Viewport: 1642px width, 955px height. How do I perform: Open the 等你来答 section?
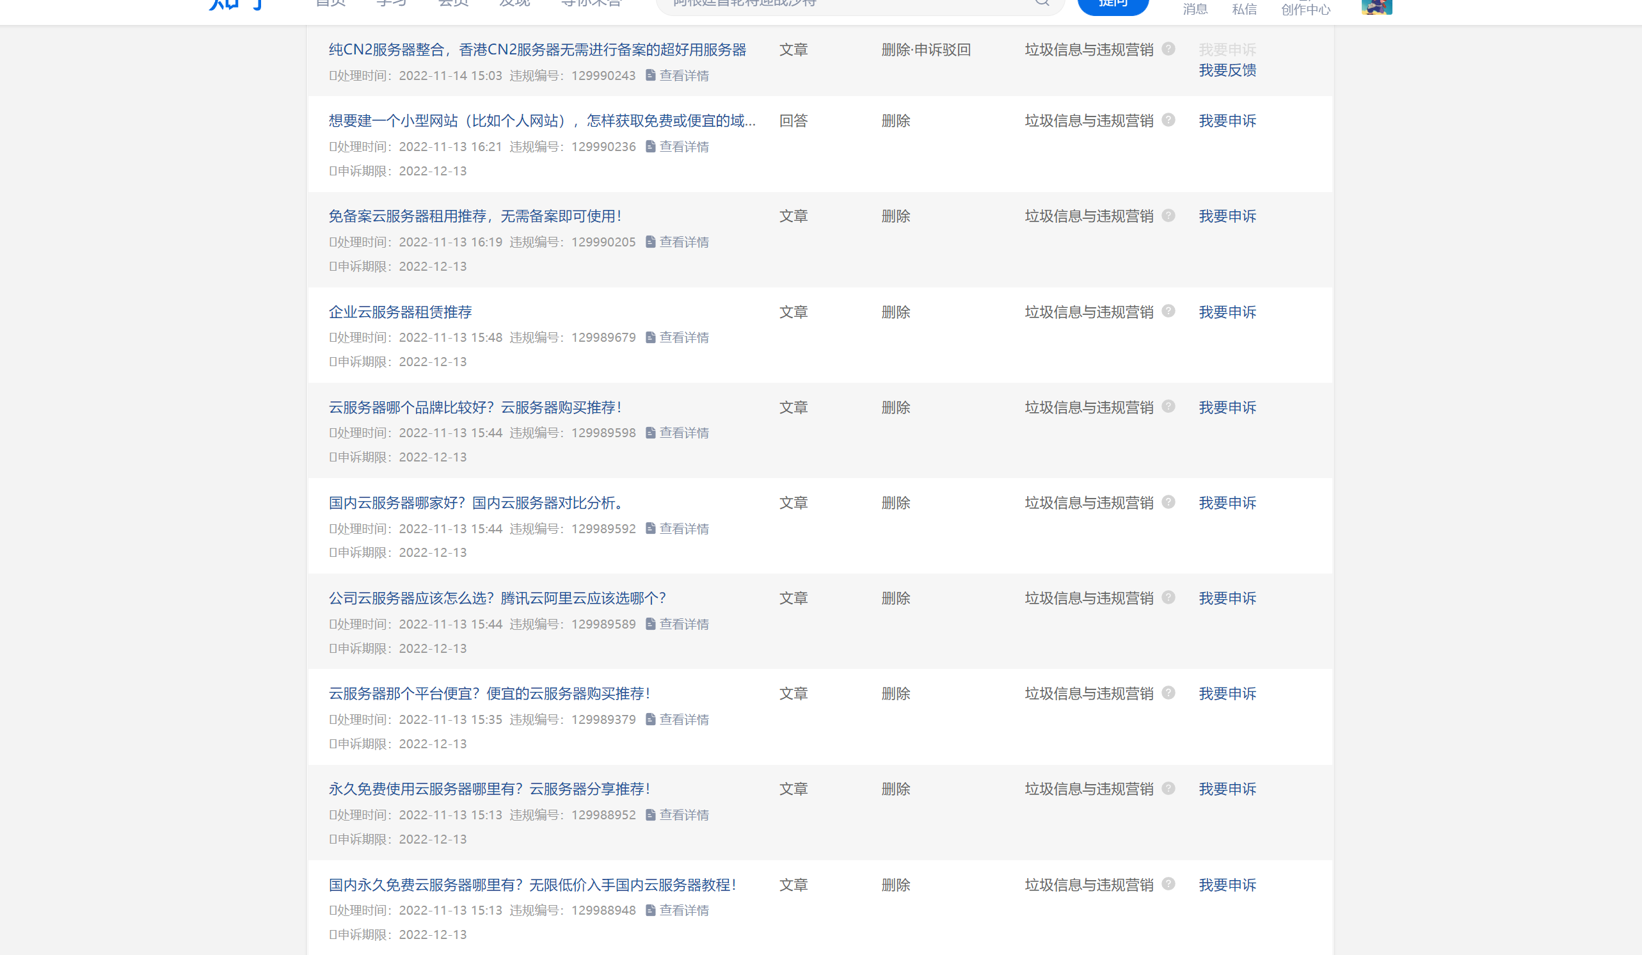coord(590,3)
